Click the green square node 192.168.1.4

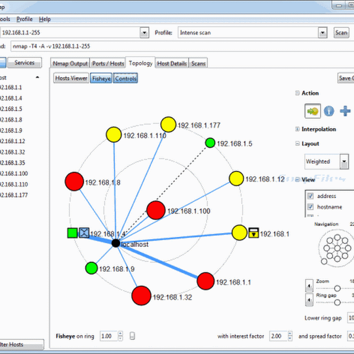click(x=72, y=233)
